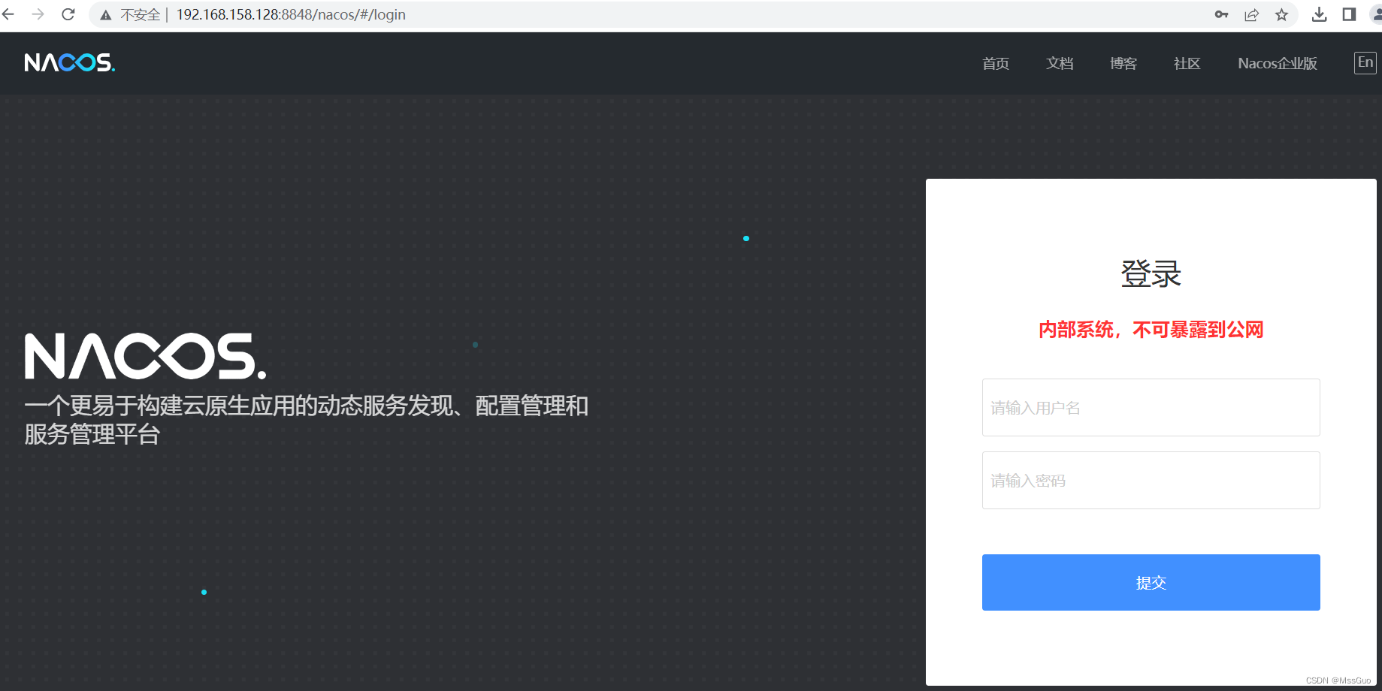This screenshot has height=691, width=1382.
Task: Click the red 内部系统，不可暴露到公网 warning text
Action: pos(1151,330)
